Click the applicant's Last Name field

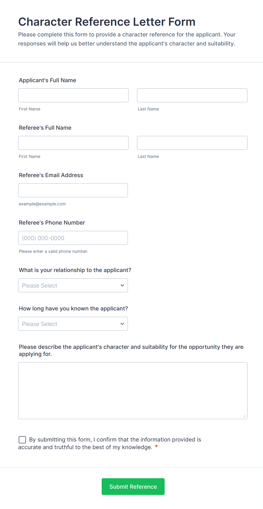click(x=192, y=95)
